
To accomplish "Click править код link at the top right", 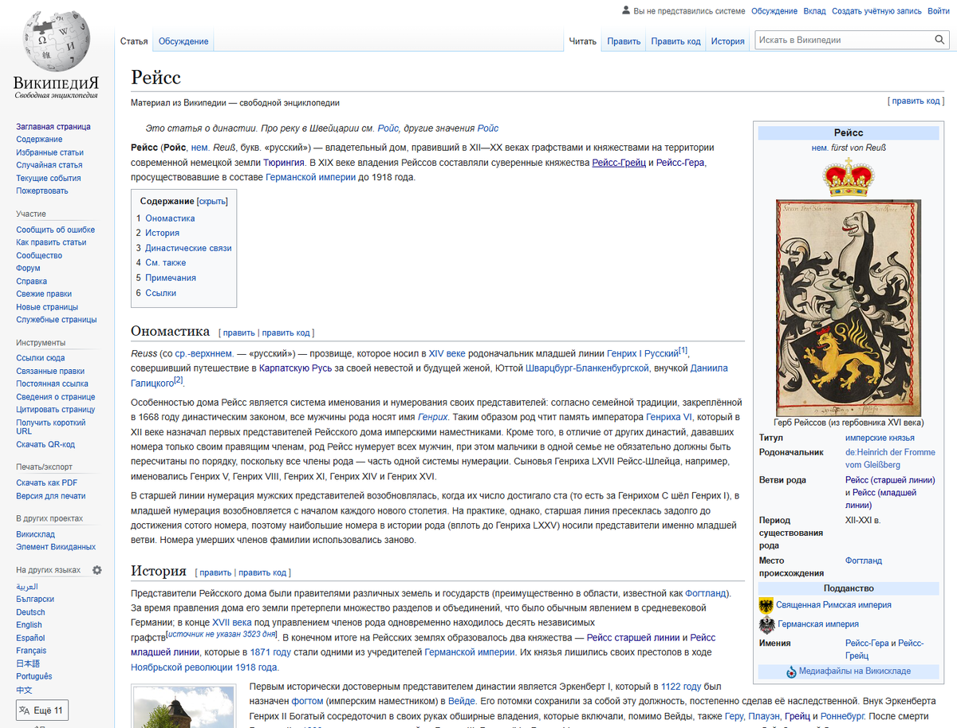I will tap(916, 101).
